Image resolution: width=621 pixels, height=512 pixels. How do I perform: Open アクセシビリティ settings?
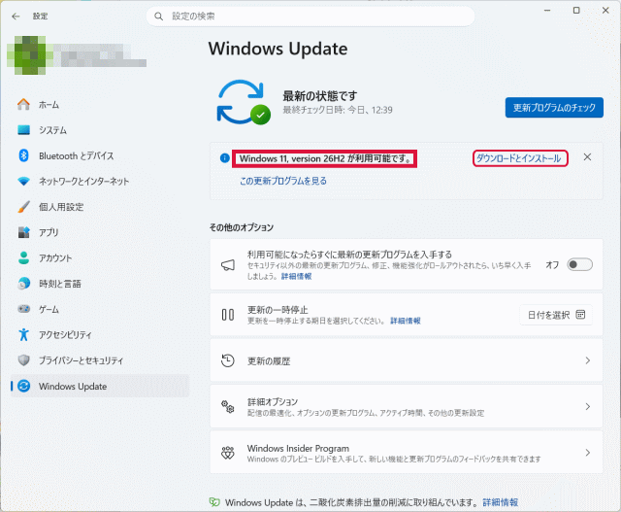65,335
